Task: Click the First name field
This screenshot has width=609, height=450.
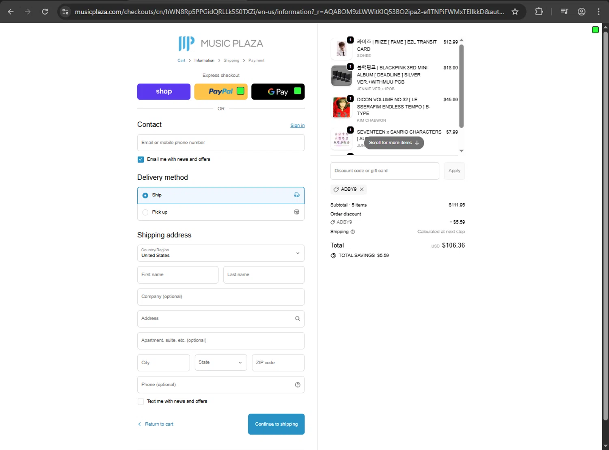Action: (x=178, y=275)
